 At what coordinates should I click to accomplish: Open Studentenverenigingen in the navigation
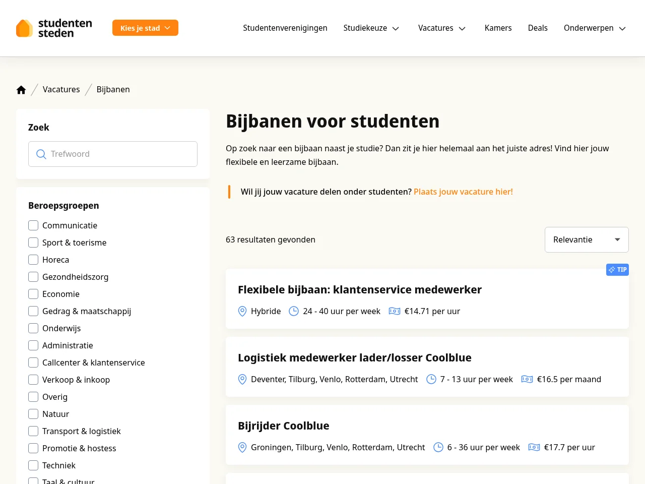(x=285, y=28)
